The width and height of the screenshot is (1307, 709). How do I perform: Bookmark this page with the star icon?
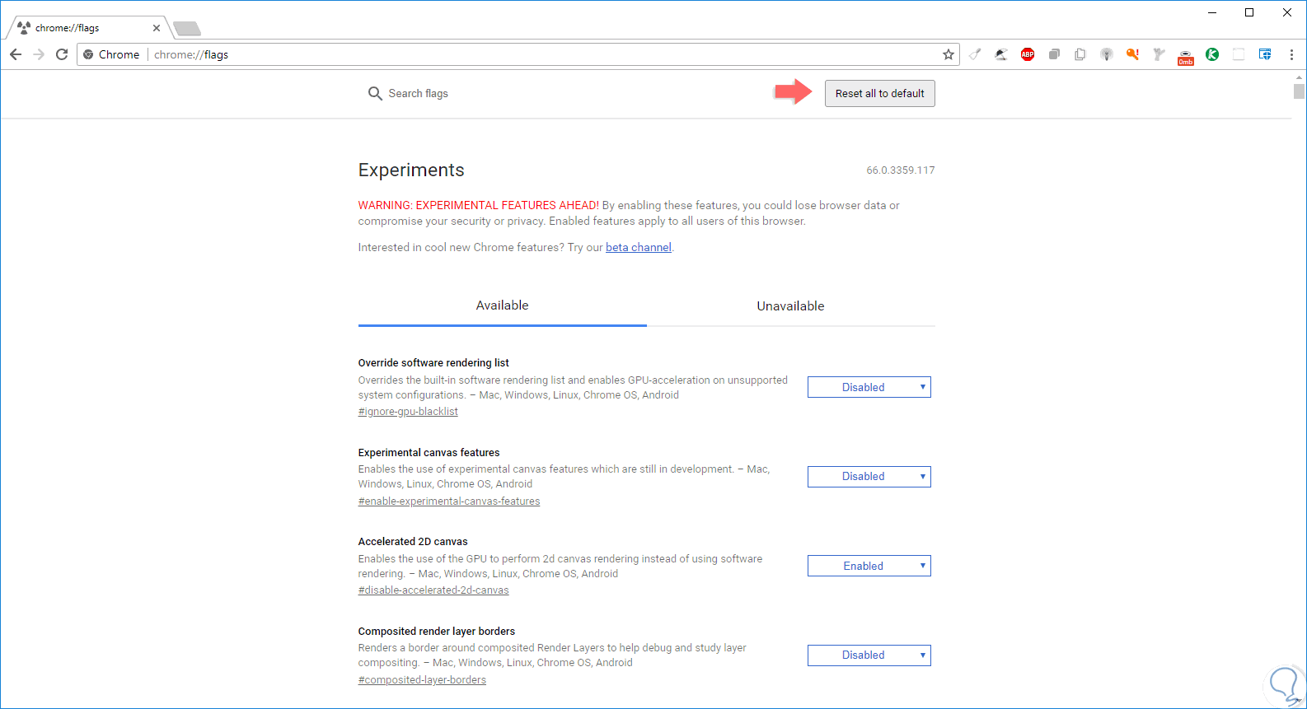[949, 54]
